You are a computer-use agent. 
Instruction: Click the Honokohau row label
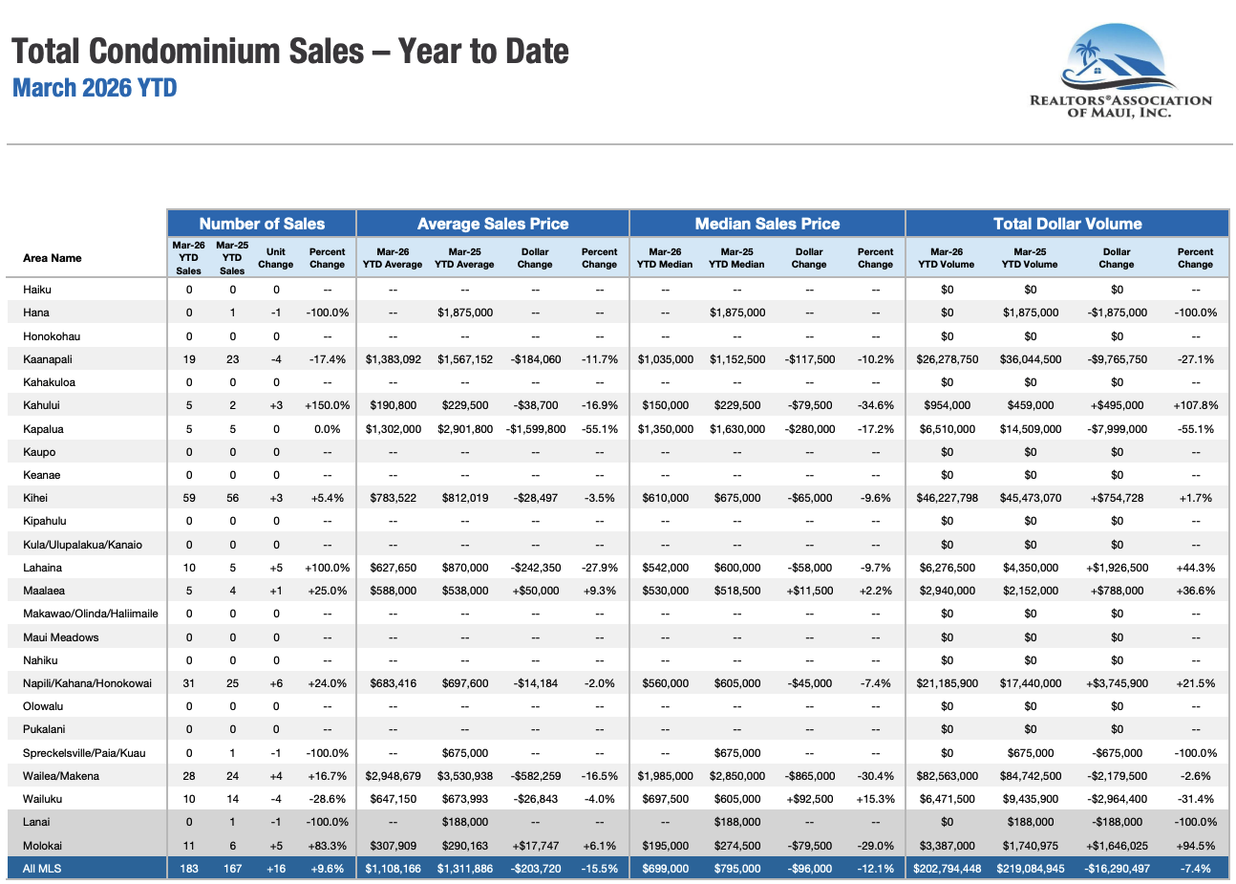(52, 336)
